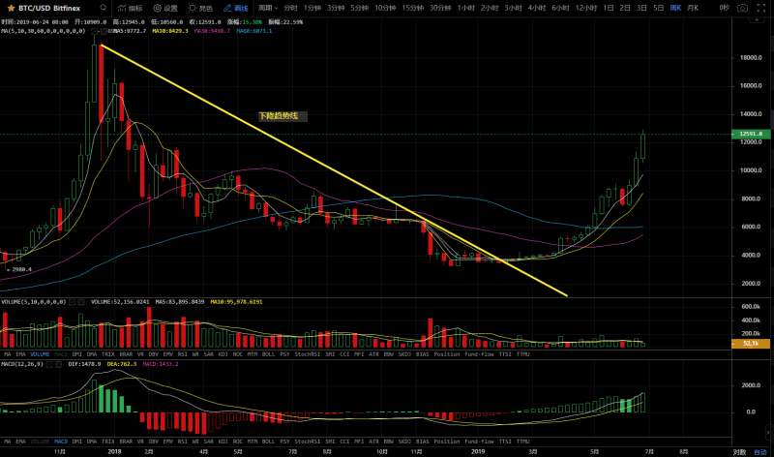This screenshot has width=774, height=457.
Task: Select BOLL in the bottom MACD indicator row
Action: coord(268,441)
